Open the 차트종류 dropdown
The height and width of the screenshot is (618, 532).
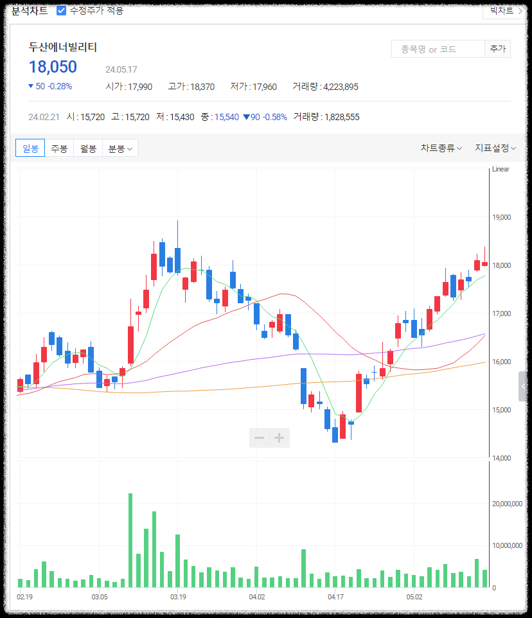point(441,148)
